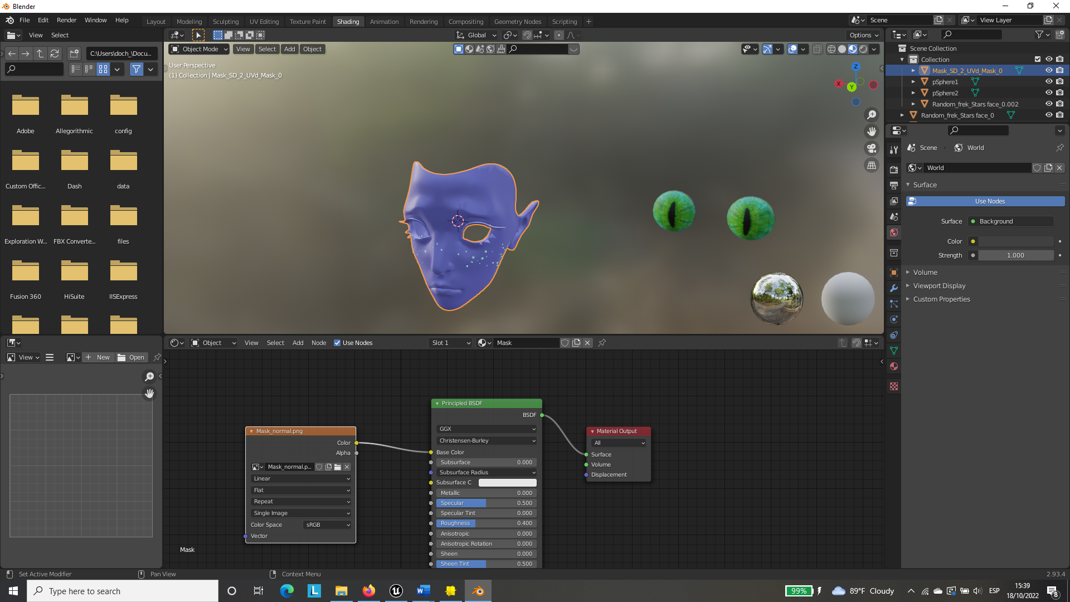Toggle camera view icon in viewport
The height and width of the screenshot is (602, 1070).
tap(872, 148)
